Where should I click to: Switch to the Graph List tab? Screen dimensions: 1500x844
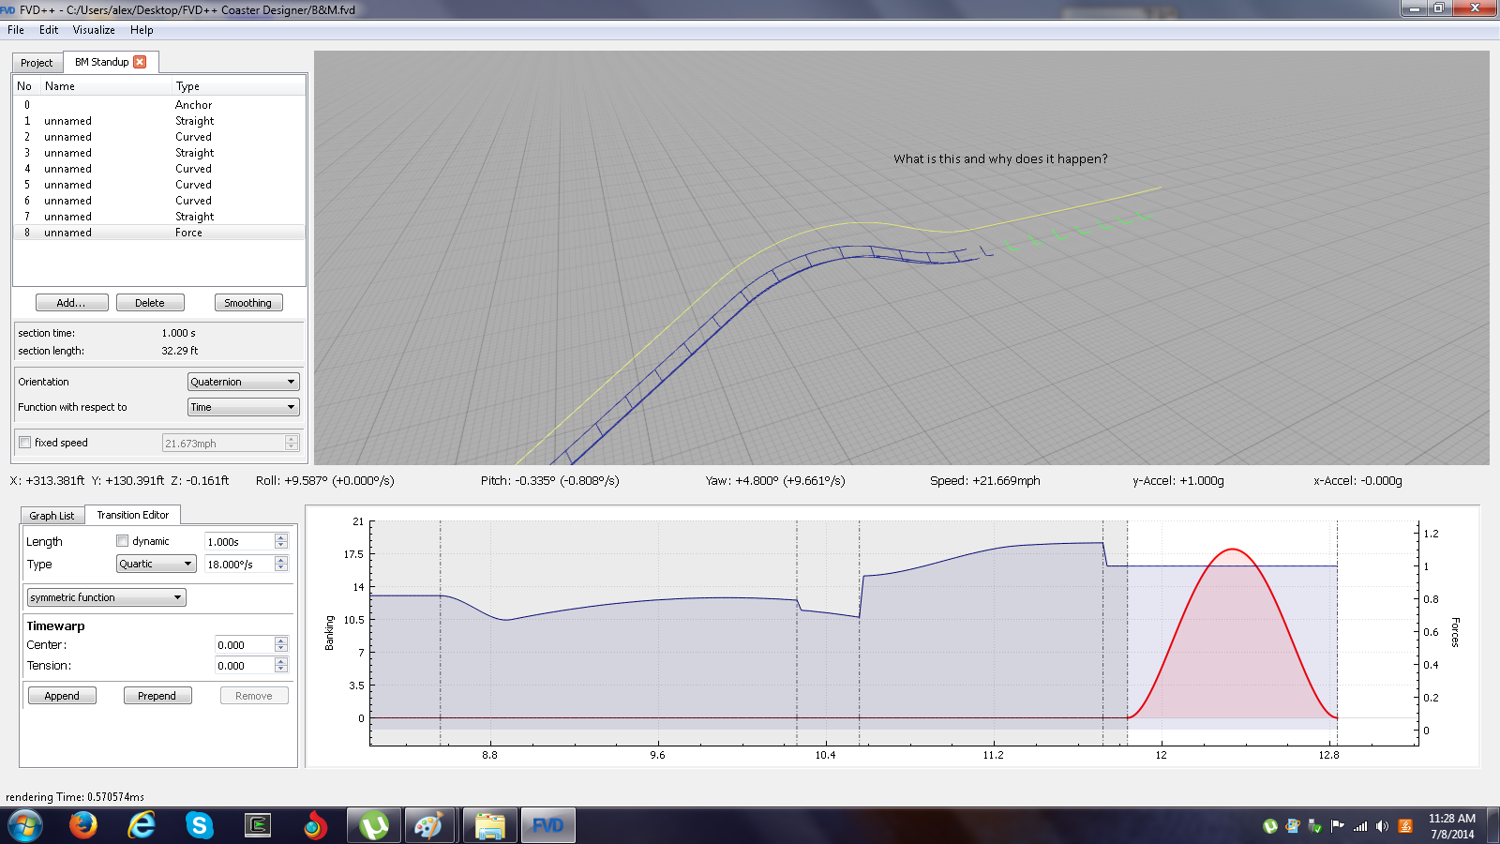[52, 516]
